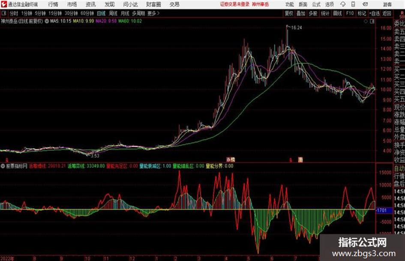Open the 发现 menu
This screenshot has width=405, height=261.
click(109, 4)
